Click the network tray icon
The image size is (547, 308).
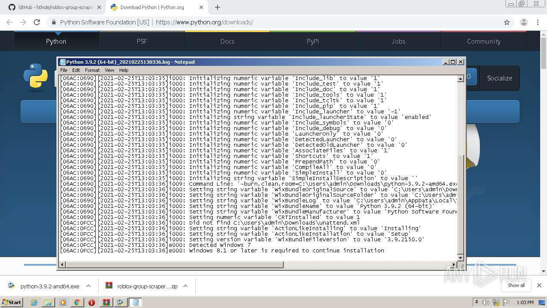pyautogui.click(x=496, y=302)
